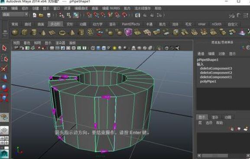Viewport: 250px width, 159px height.
Task: Click the layer editor horizontal scrollbar
Action: click(214, 156)
